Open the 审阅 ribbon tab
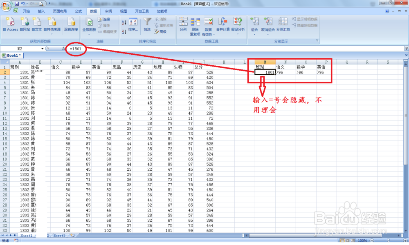The height and width of the screenshot is (245, 409). pyautogui.click(x=108, y=11)
